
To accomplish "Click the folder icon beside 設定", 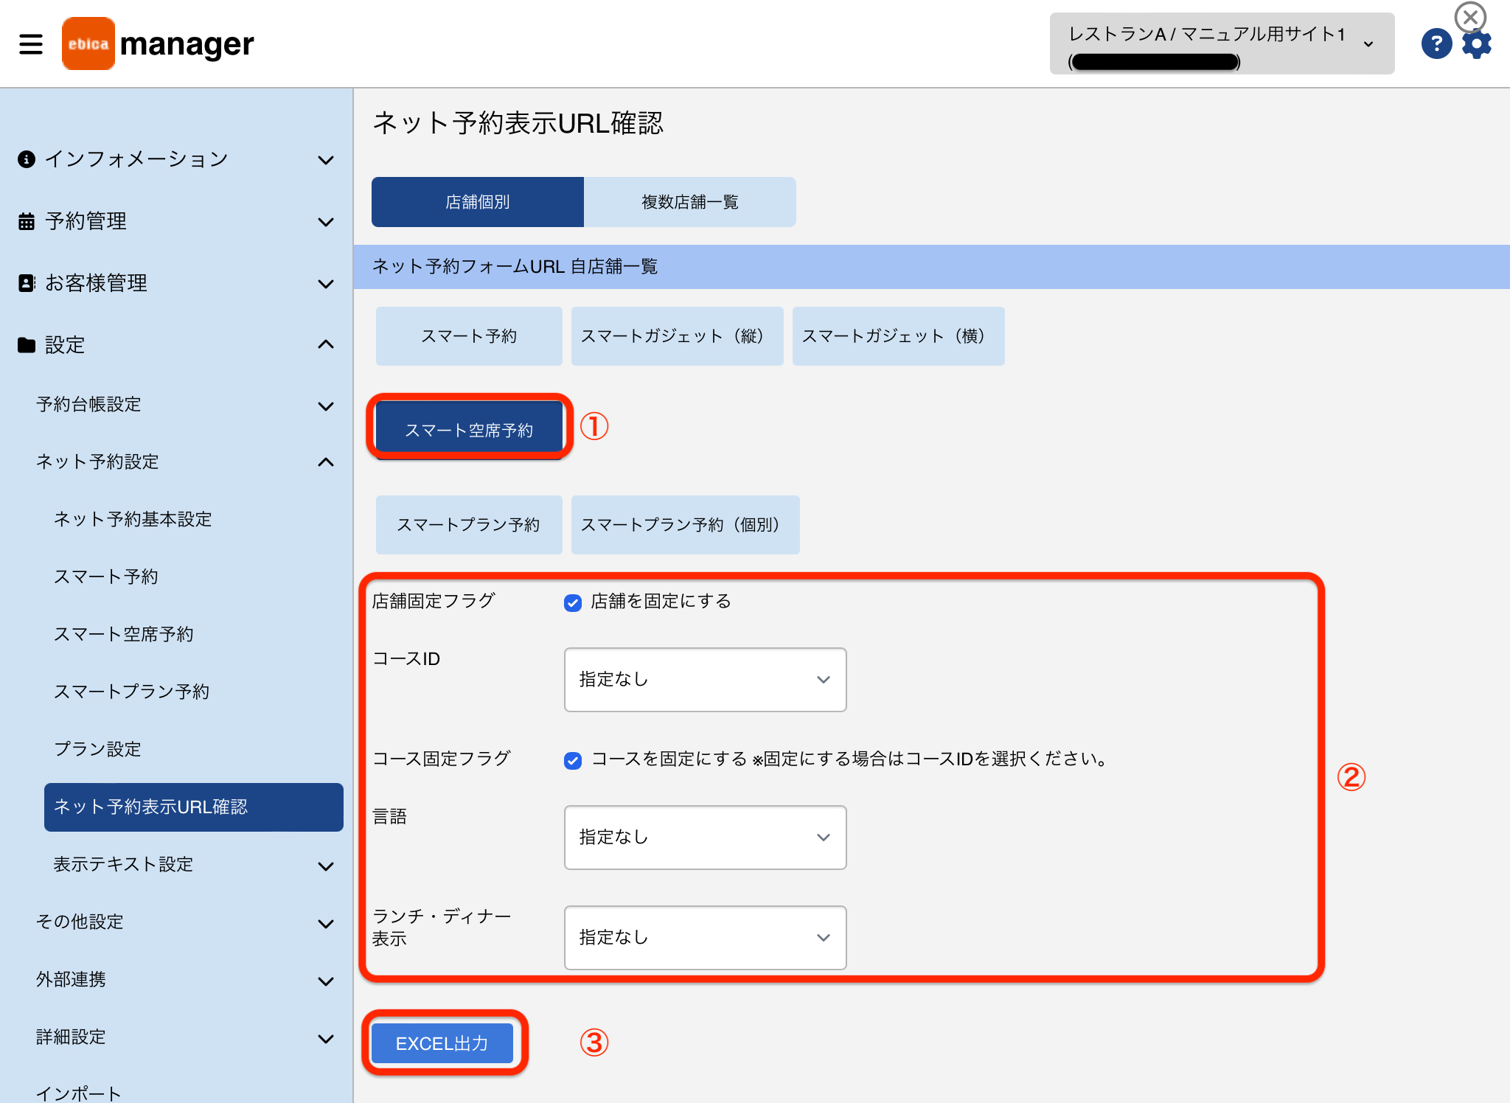I will pyautogui.click(x=27, y=345).
